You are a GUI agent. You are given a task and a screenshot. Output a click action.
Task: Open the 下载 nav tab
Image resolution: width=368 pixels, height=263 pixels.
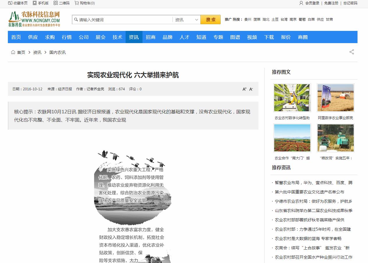(x=269, y=37)
